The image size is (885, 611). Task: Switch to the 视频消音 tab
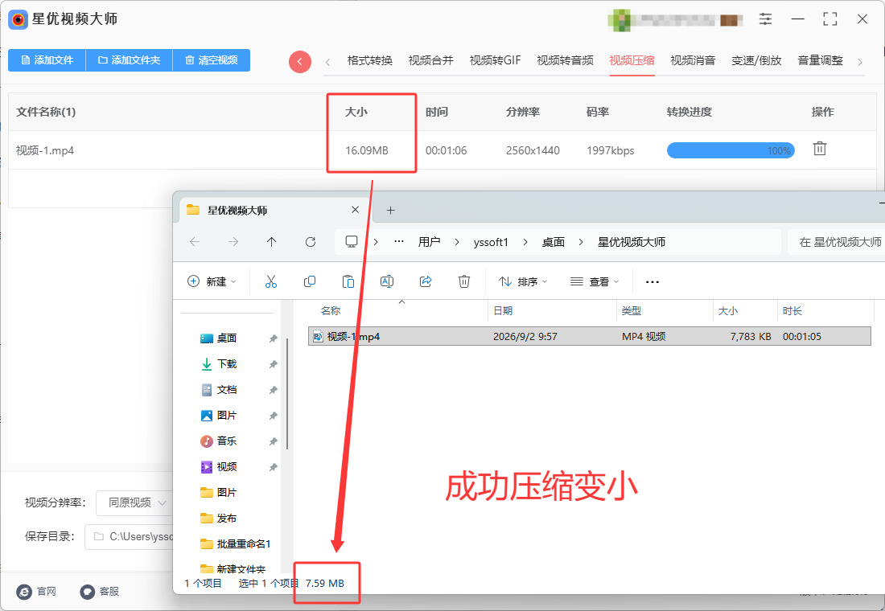(x=693, y=60)
